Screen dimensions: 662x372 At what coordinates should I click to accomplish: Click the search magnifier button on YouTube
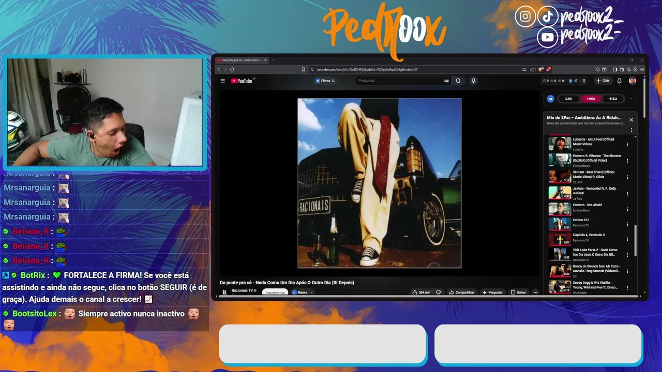pos(458,81)
